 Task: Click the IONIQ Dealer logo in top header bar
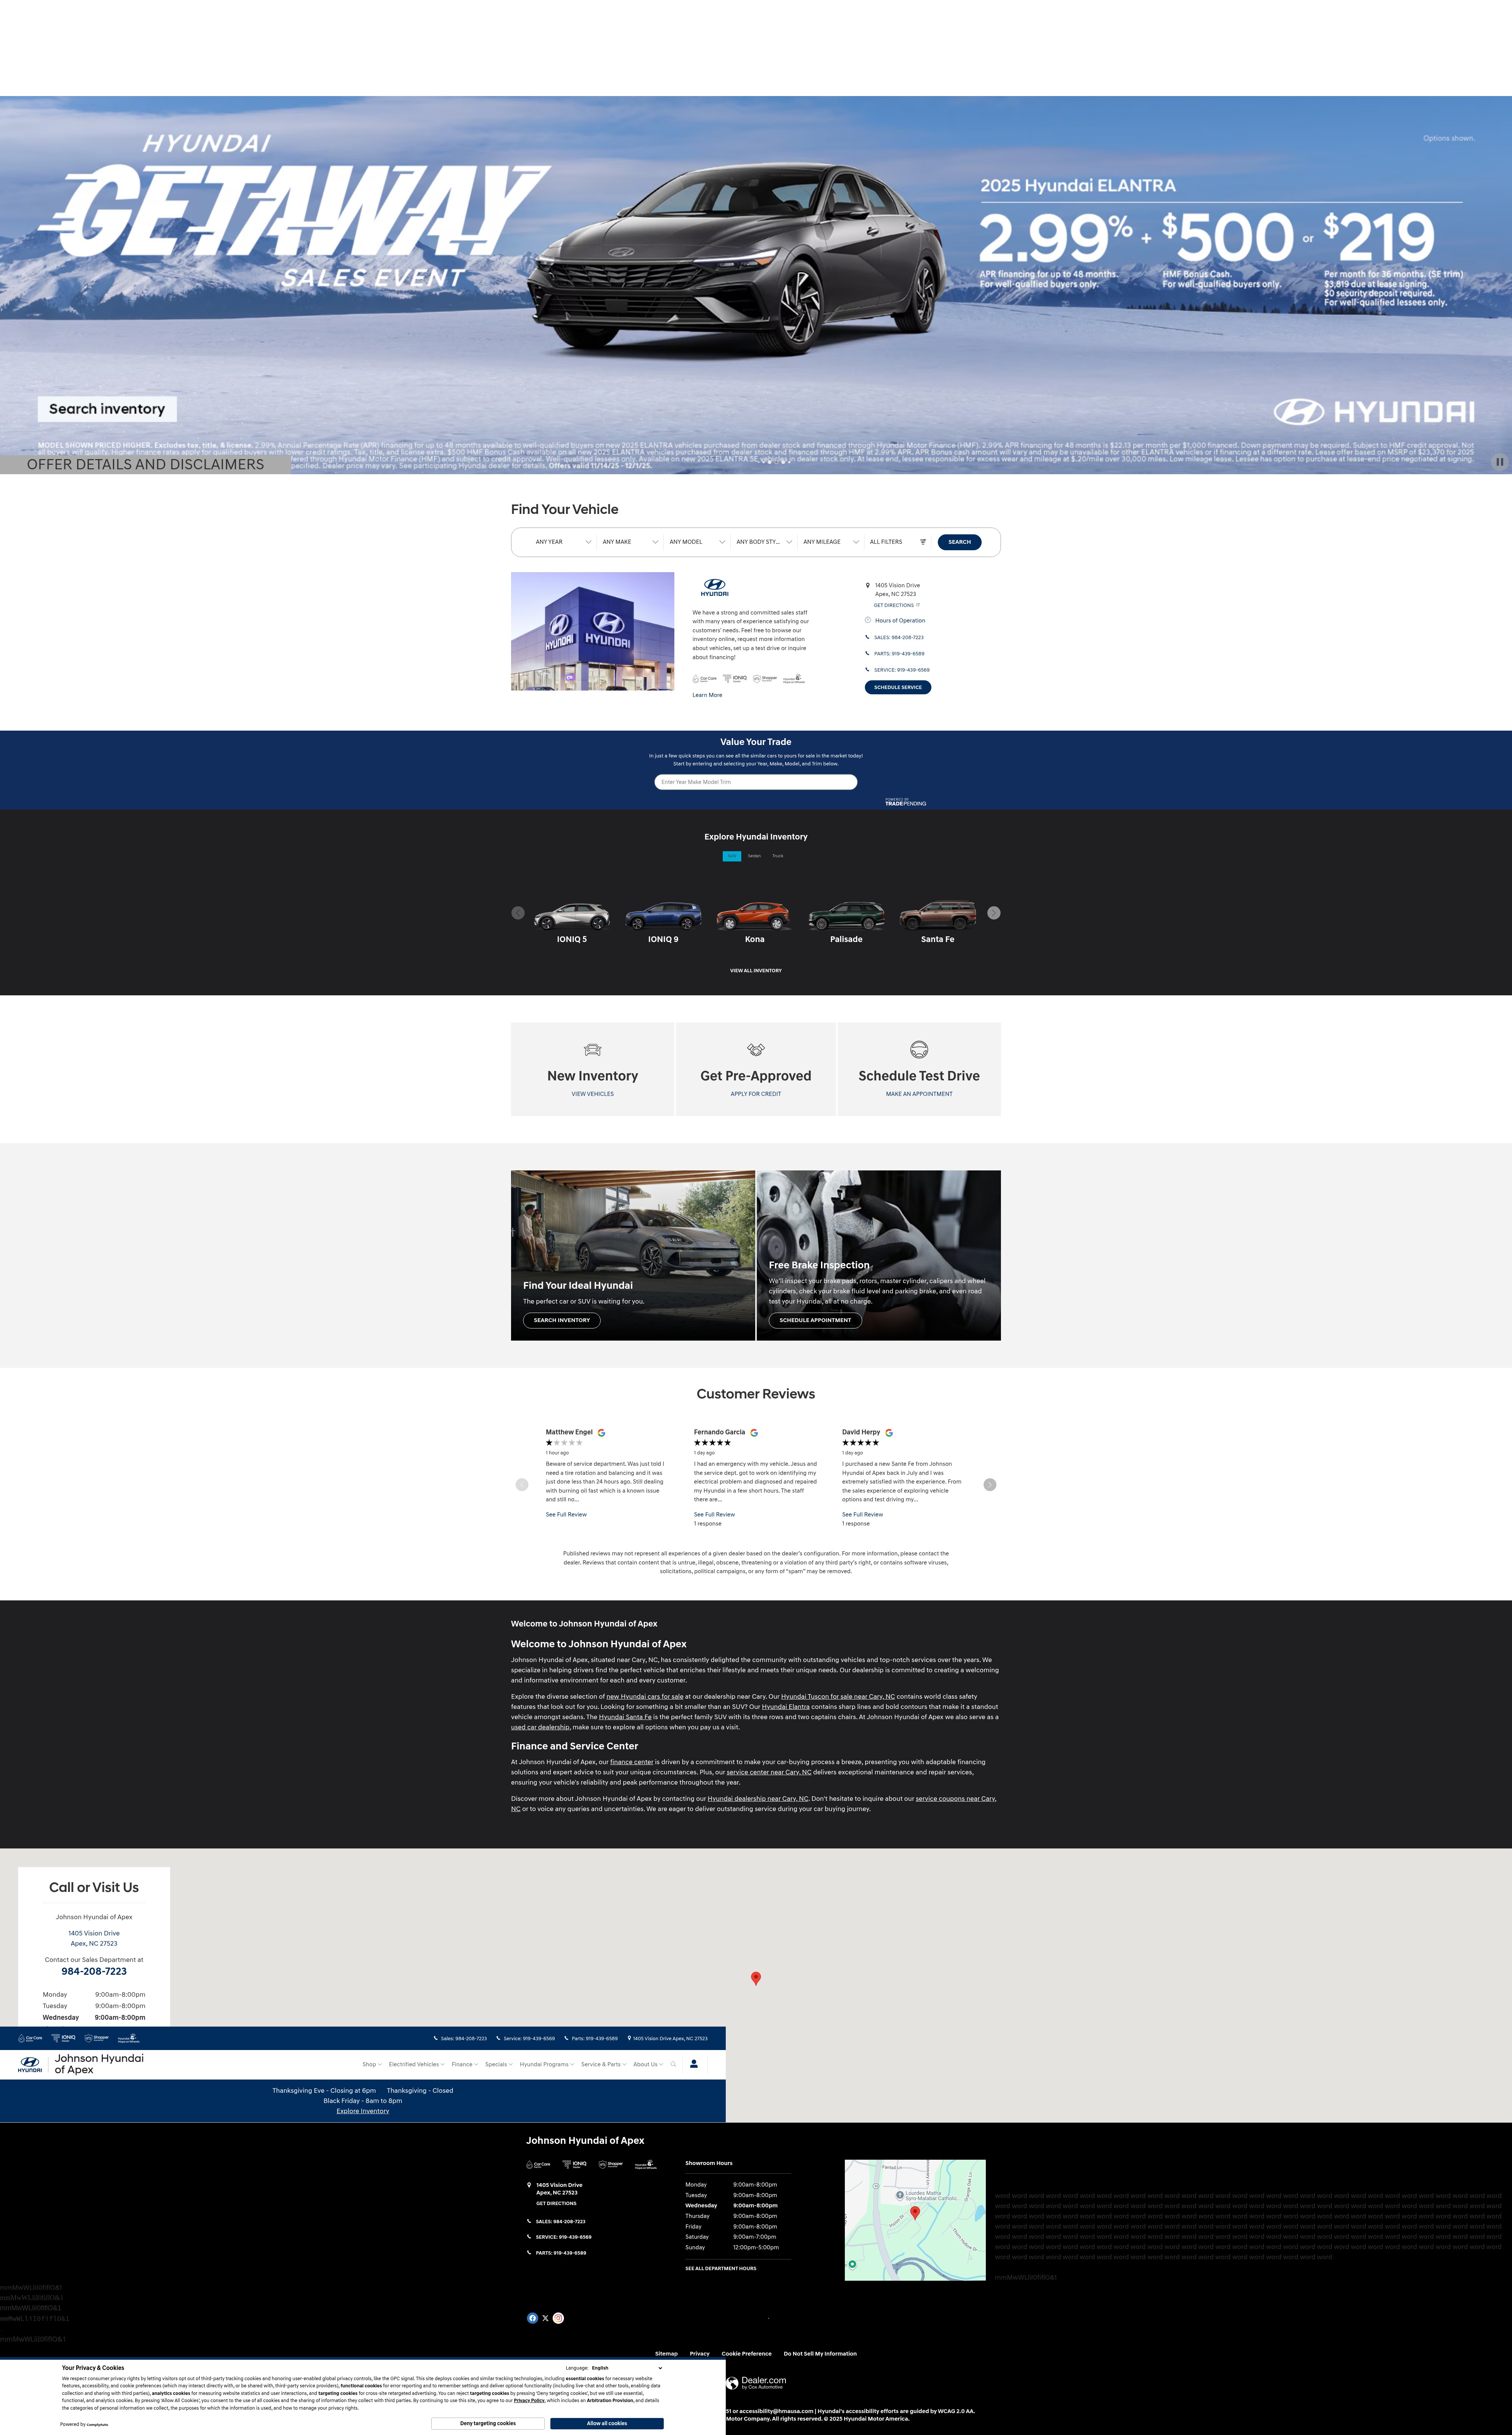click(64, 2038)
